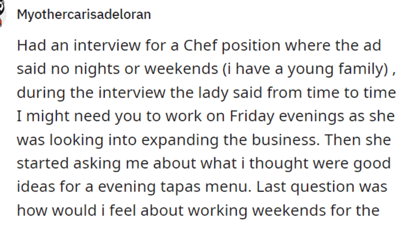Select the word 'ideas' at line start
Screen dimensions: 407x227
(36, 187)
